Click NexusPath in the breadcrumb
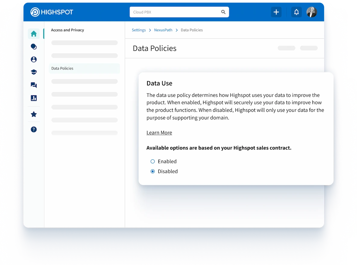 163,30
